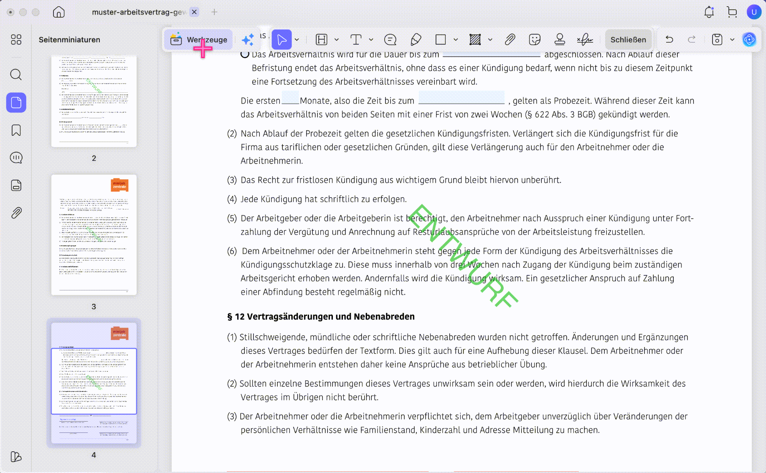The height and width of the screenshot is (473, 766).
Task: Select the page thumbnails panel icon
Action: pos(16,102)
